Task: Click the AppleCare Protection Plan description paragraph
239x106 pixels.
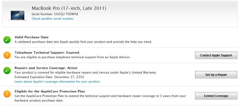Action: tap(100, 98)
